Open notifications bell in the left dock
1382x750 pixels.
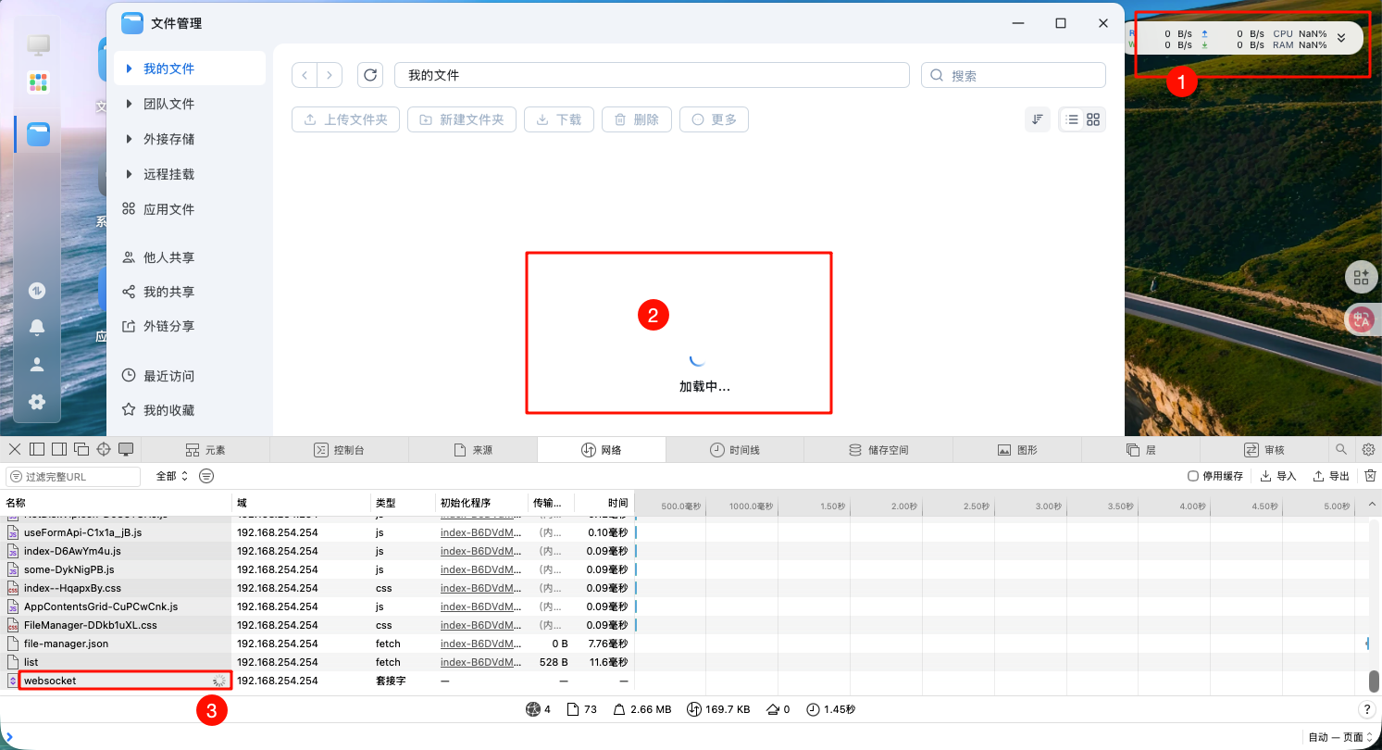pos(37,327)
